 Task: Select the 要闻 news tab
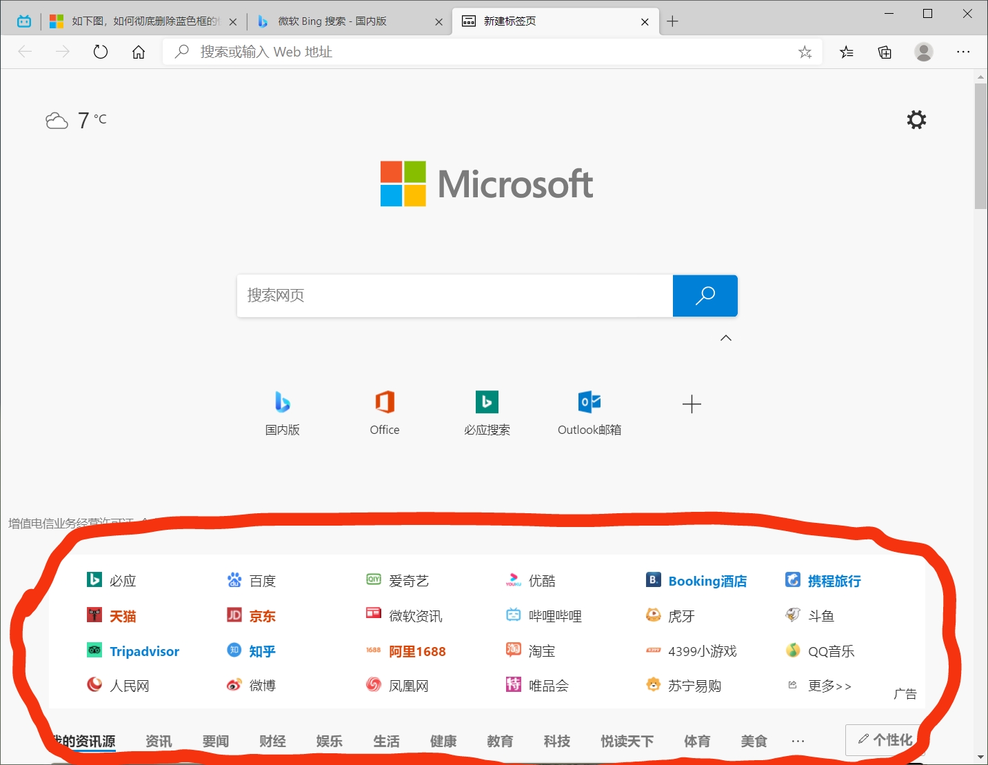[216, 741]
